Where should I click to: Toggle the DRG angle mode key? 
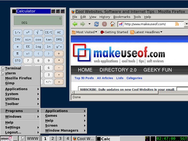(x=59, y=40)
